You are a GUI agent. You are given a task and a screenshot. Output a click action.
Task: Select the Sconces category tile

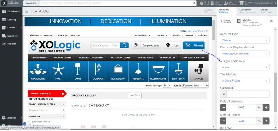tap(199, 71)
